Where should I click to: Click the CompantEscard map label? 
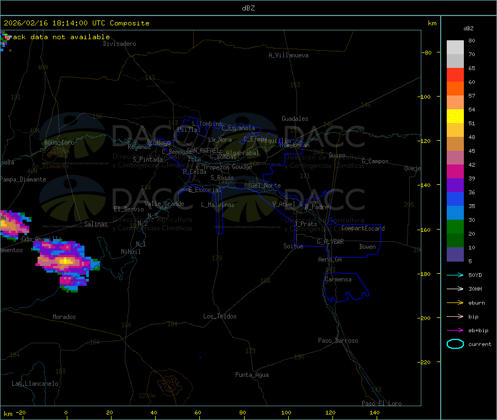point(363,228)
